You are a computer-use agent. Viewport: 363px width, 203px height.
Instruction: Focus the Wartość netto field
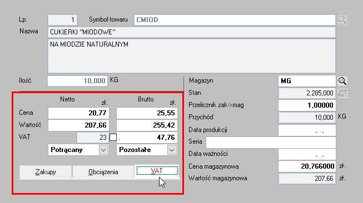[x=78, y=125]
